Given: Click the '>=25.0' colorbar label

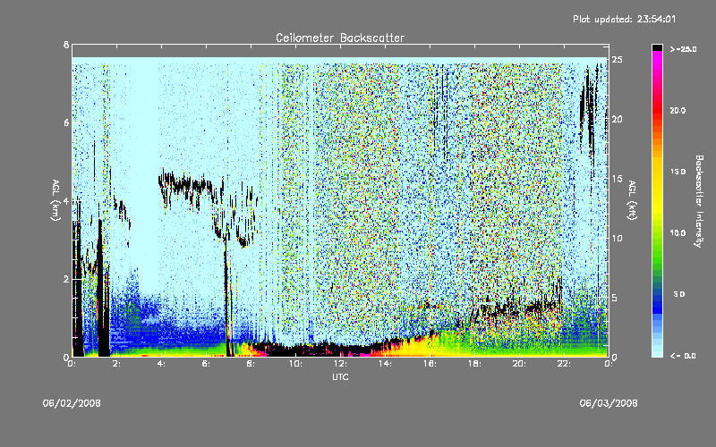Looking at the screenshot, I should [683, 49].
